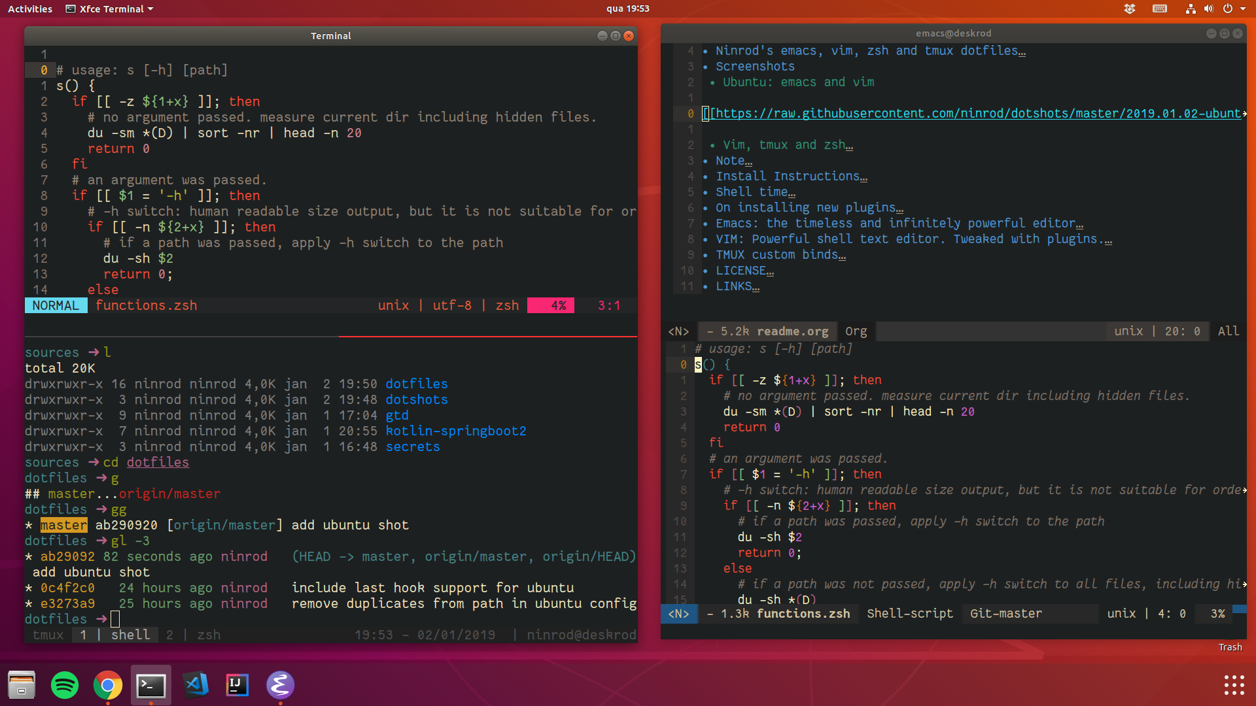Open the raw.githubusercontent.com dotshots link

tap(975, 114)
